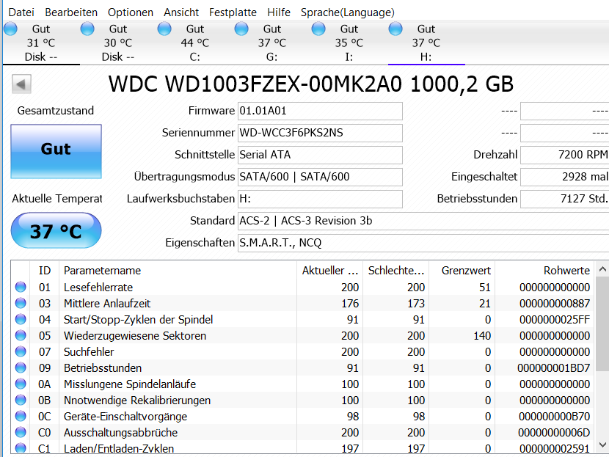Click the status icon of Start/Stopp-Zyklen row
The image size is (609, 457).
point(21,319)
